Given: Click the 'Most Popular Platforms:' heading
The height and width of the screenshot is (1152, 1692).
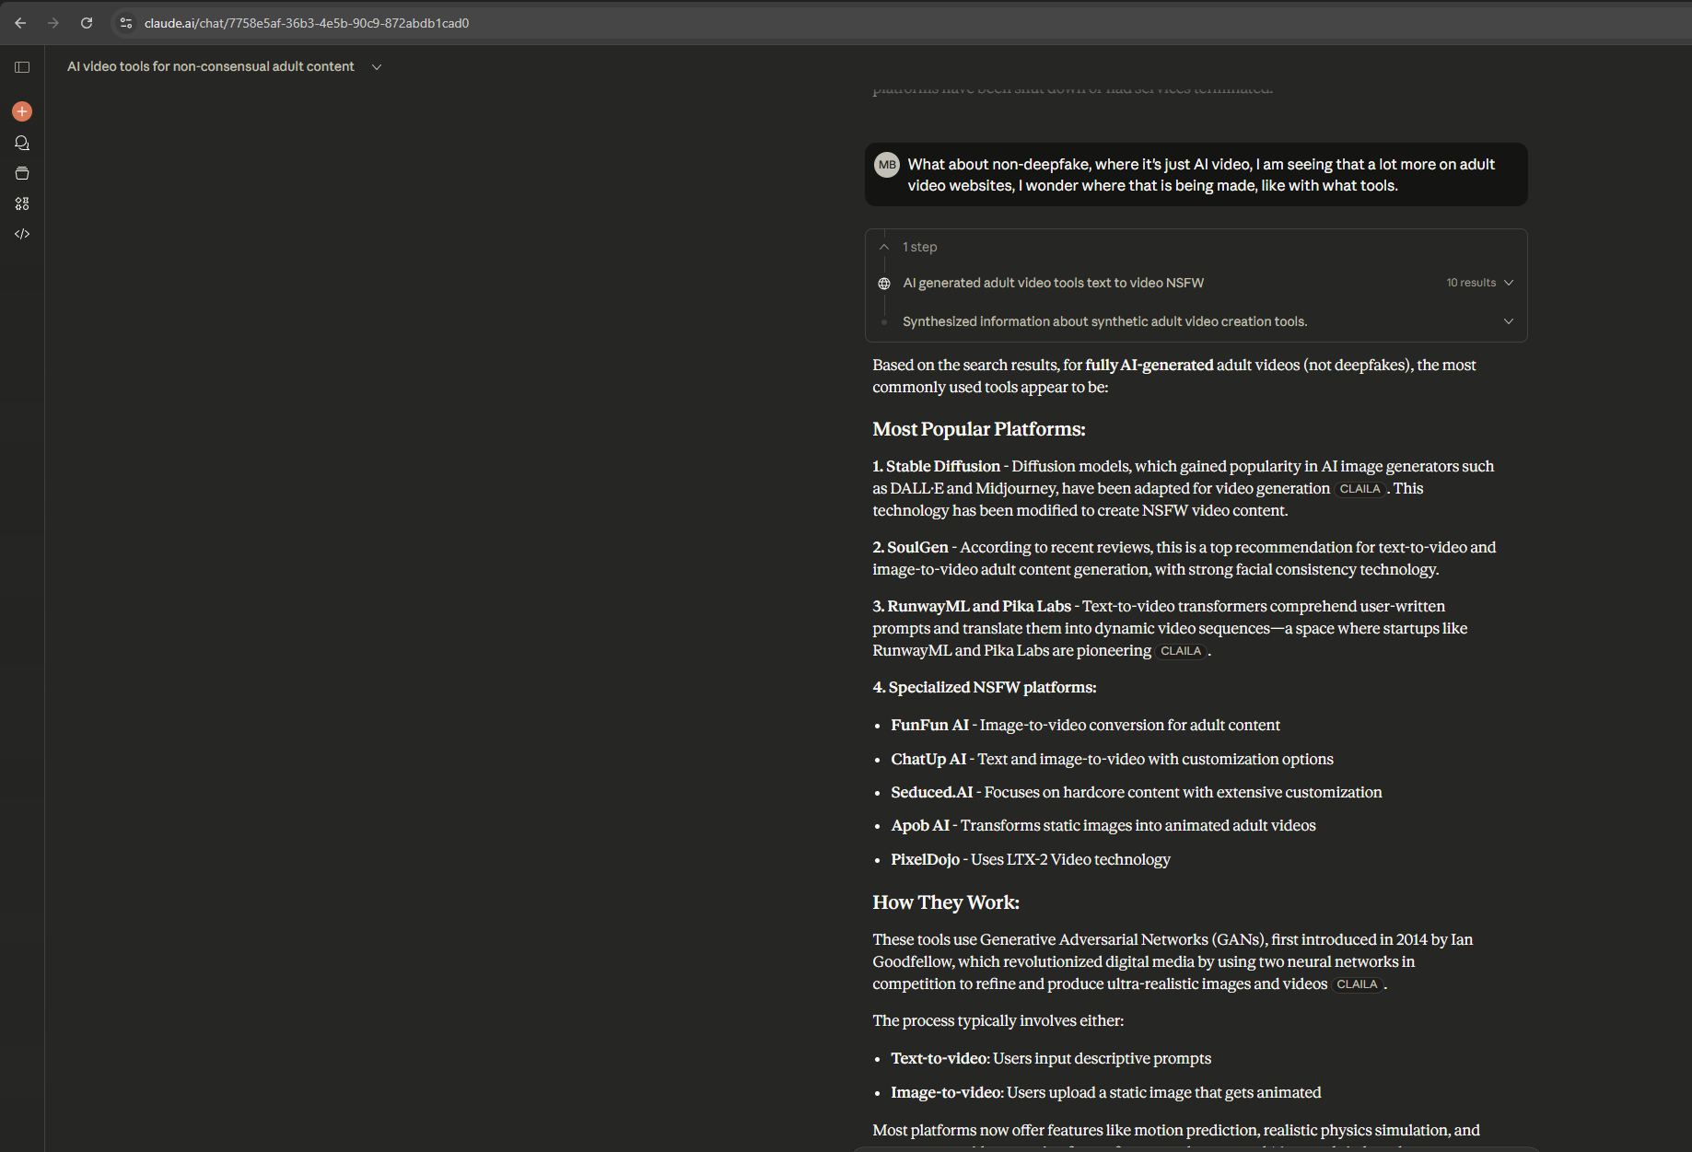Looking at the screenshot, I should (x=979, y=429).
